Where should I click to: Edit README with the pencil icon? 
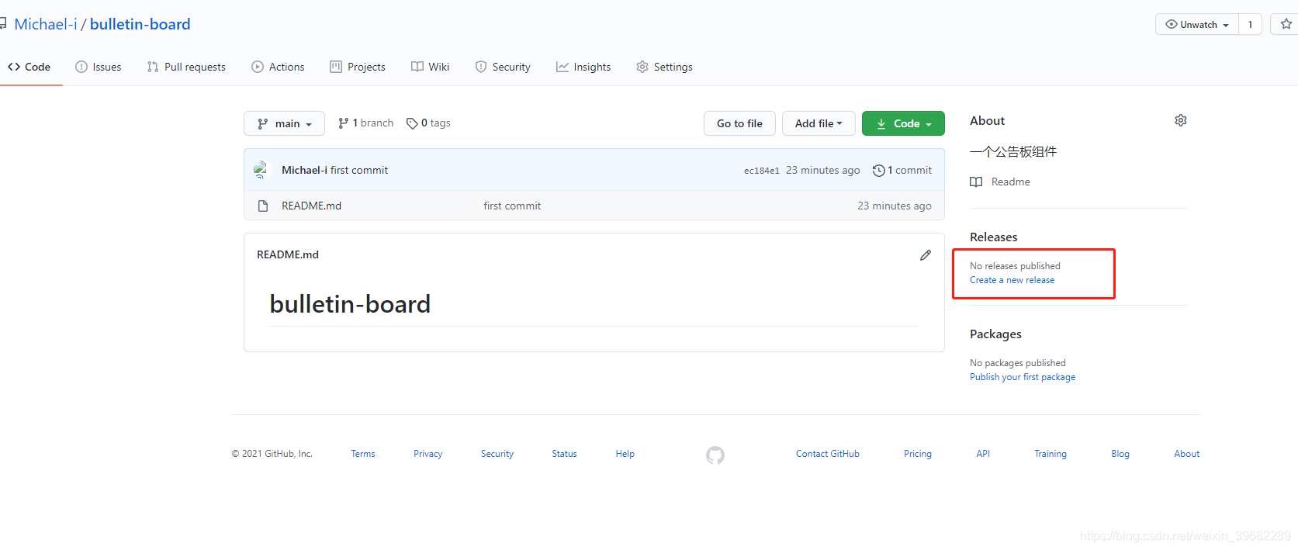click(x=926, y=255)
